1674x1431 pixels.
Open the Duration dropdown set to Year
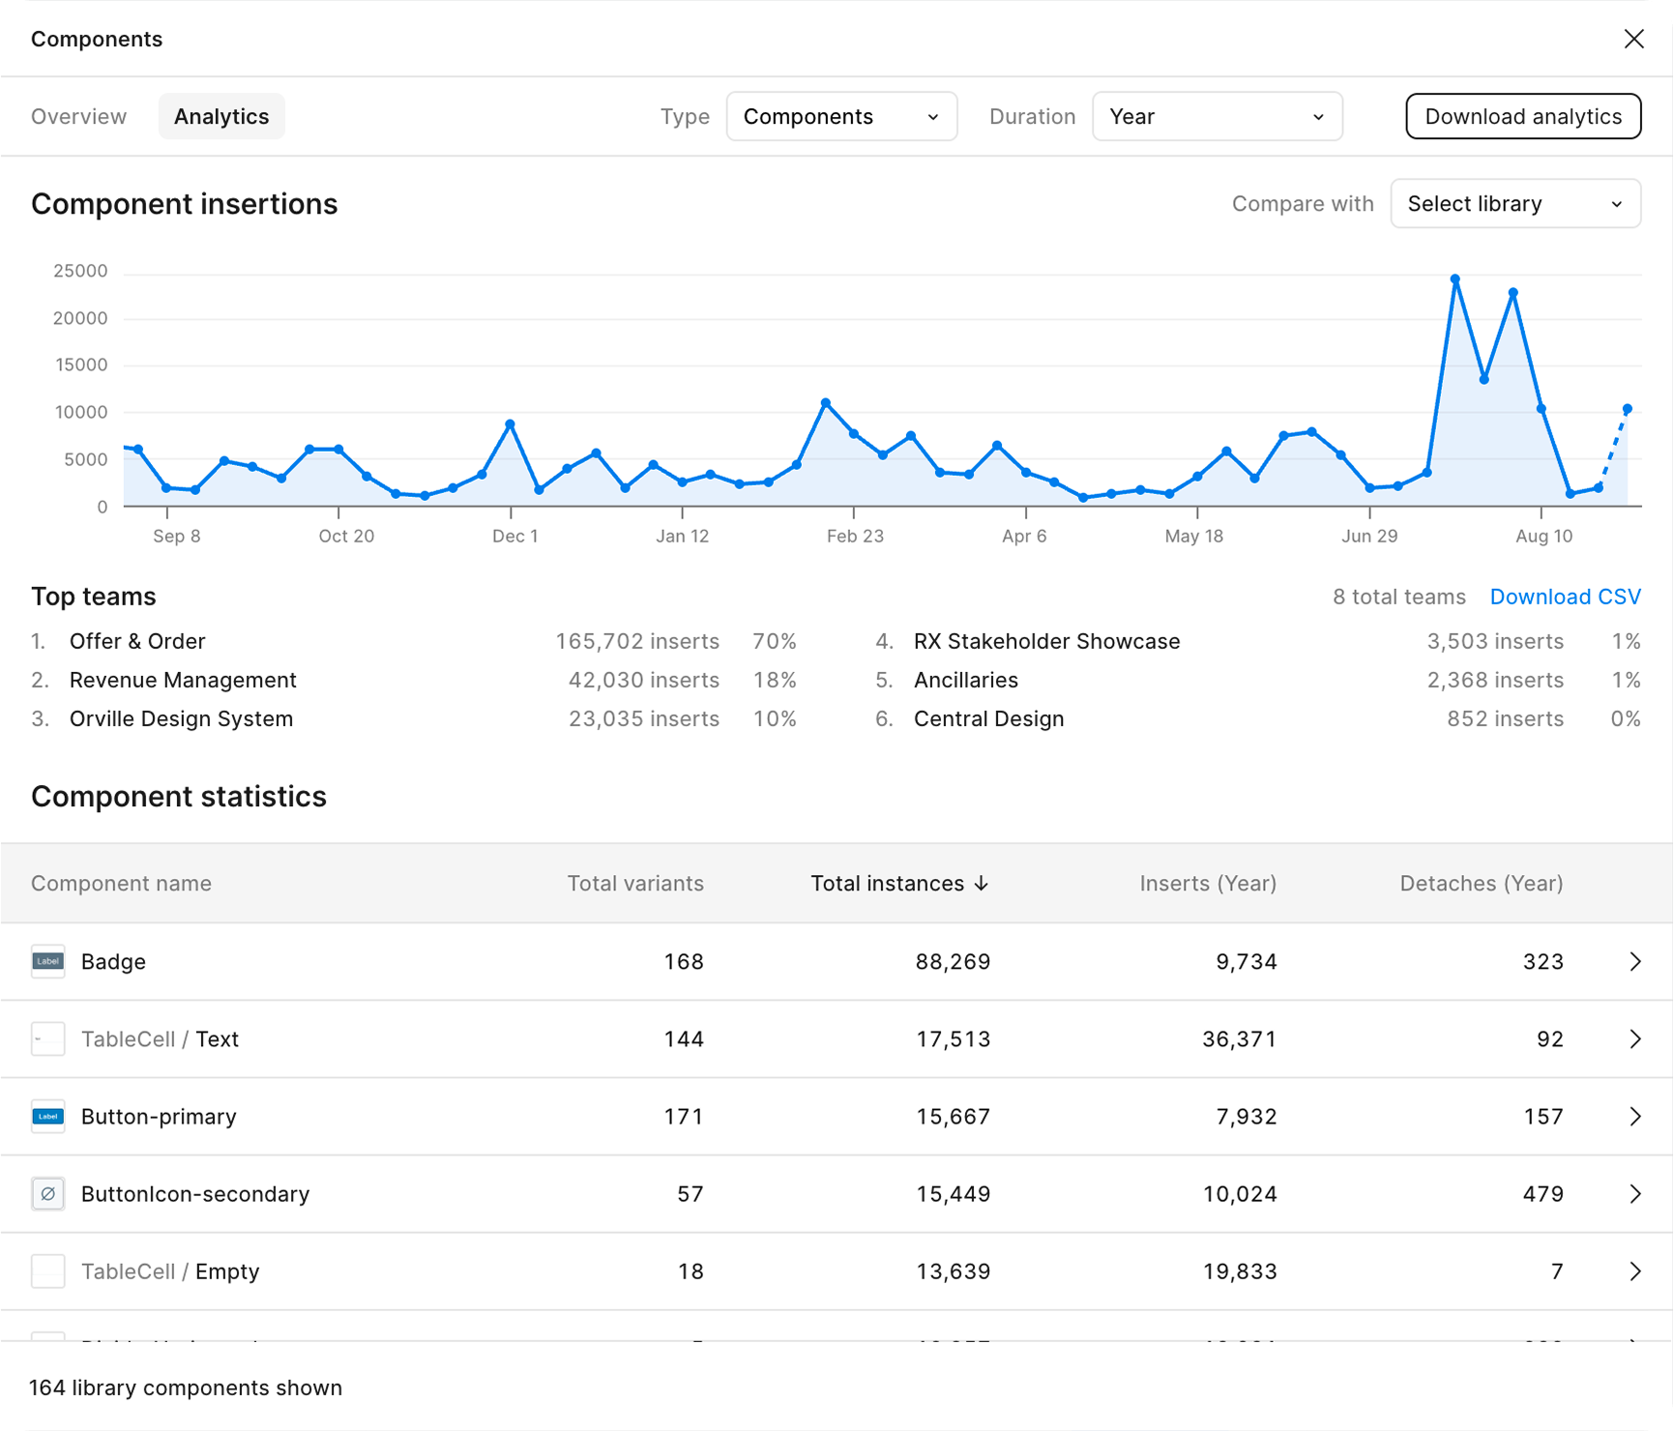1217,117
